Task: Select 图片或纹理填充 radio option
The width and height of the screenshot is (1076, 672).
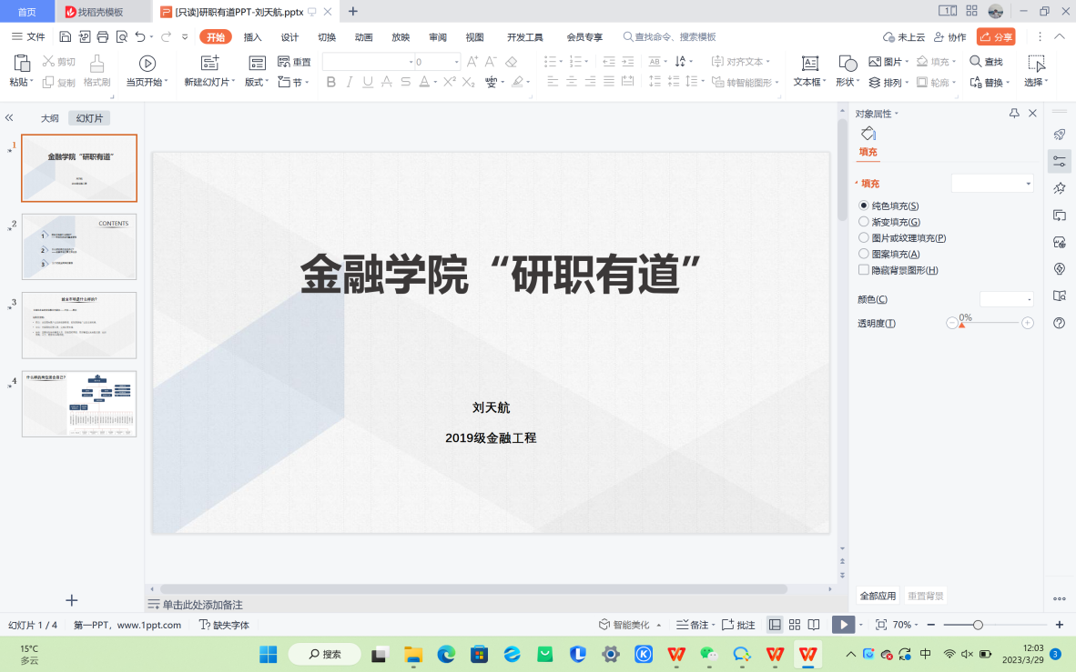Action: (x=864, y=238)
